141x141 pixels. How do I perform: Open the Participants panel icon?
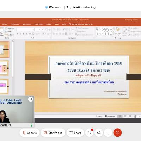click(x=89, y=133)
